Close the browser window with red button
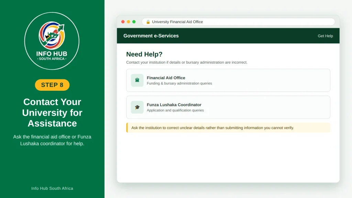The image size is (352, 198). (x=123, y=22)
